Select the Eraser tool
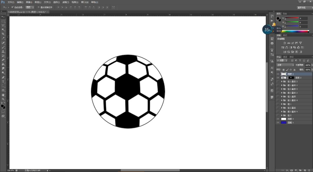 pyautogui.click(x=3, y=60)
